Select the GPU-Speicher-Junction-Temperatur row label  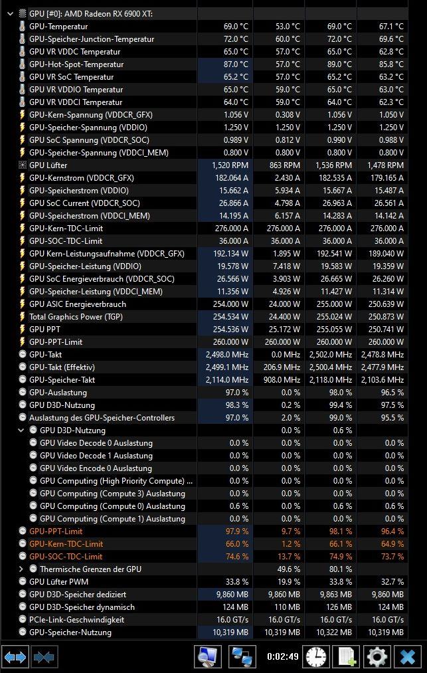[92, 39]
